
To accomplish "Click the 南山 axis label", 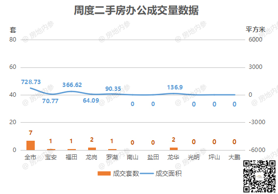I will point(133,157).
